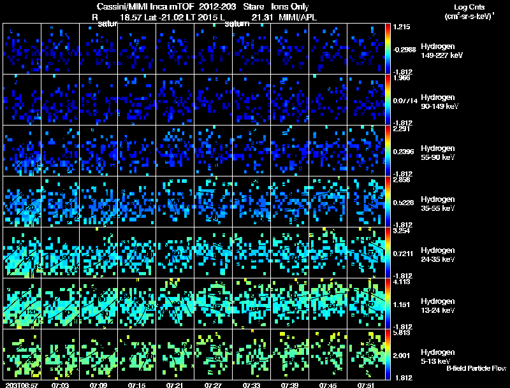The image size is (510, 388).
Task: Click the B-field Particle Flow label
Action: tap(476, 368)
